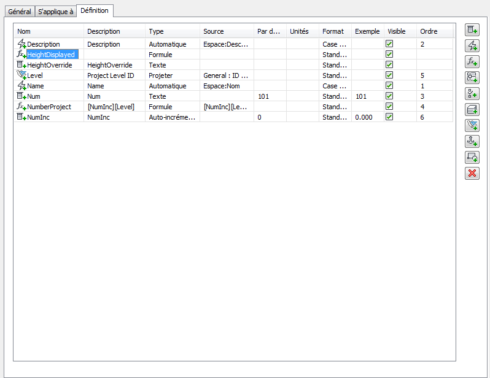Add a formula property definition (fx button)

(x=472, y=62)
